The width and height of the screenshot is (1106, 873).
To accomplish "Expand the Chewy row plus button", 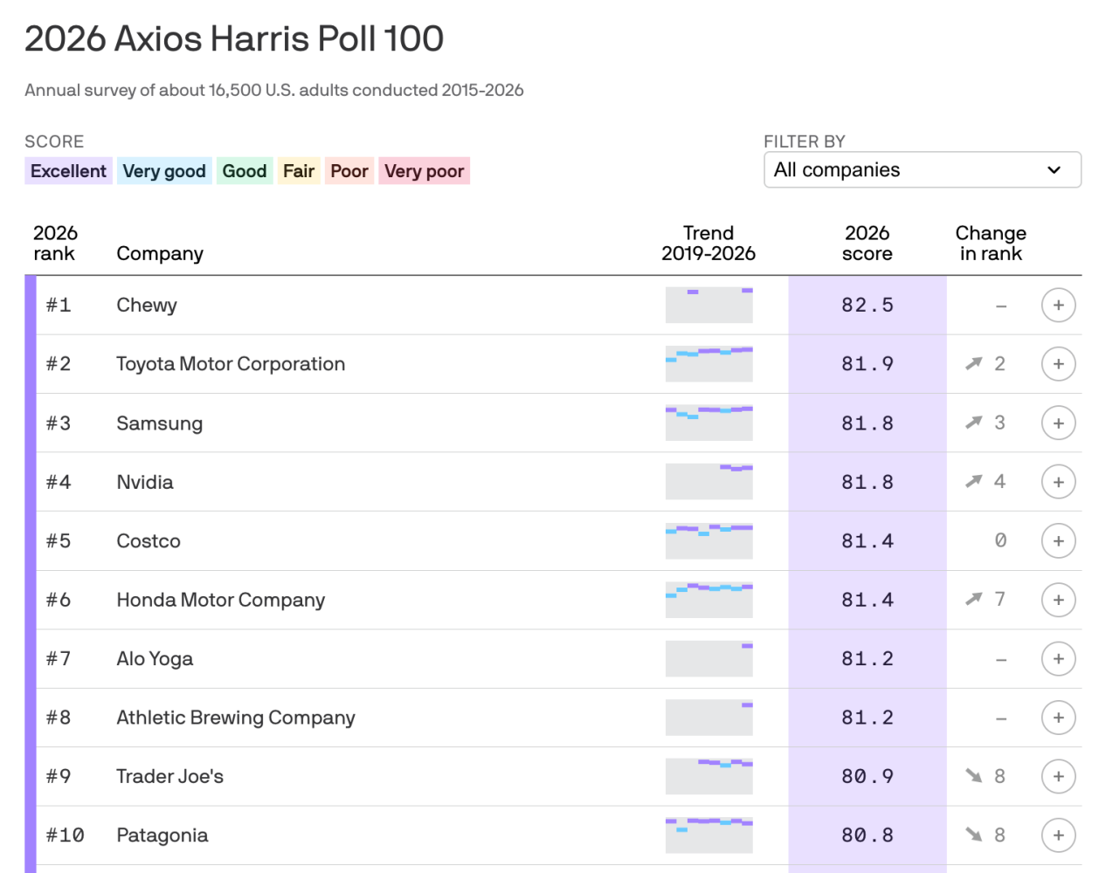I will pos(1058,306).
